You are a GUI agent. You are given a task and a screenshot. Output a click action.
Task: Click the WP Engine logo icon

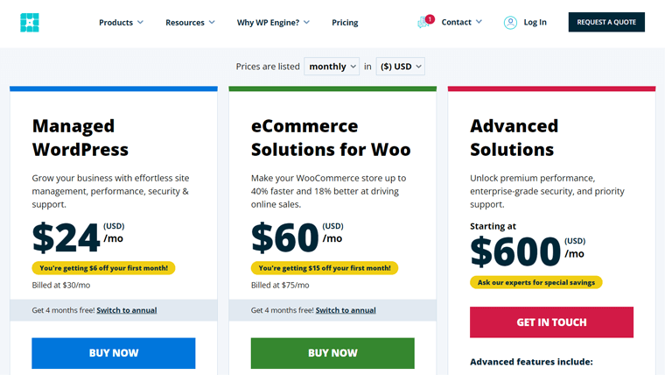pyautogui.click(x=30, y=23)
